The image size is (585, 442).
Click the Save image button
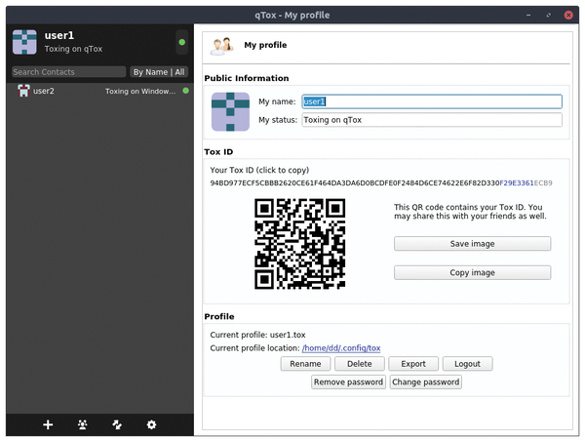(x=472, y=244)
